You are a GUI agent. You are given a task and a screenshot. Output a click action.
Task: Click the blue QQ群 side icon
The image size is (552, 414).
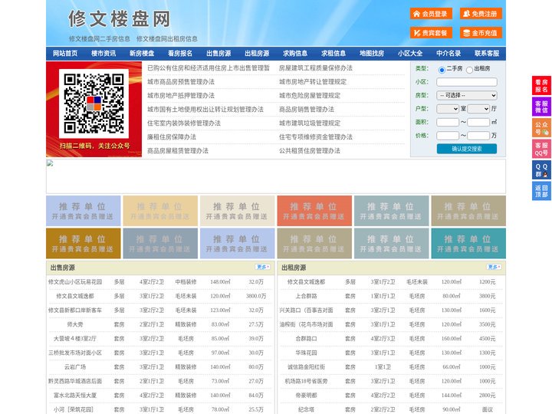pos(541,170)
